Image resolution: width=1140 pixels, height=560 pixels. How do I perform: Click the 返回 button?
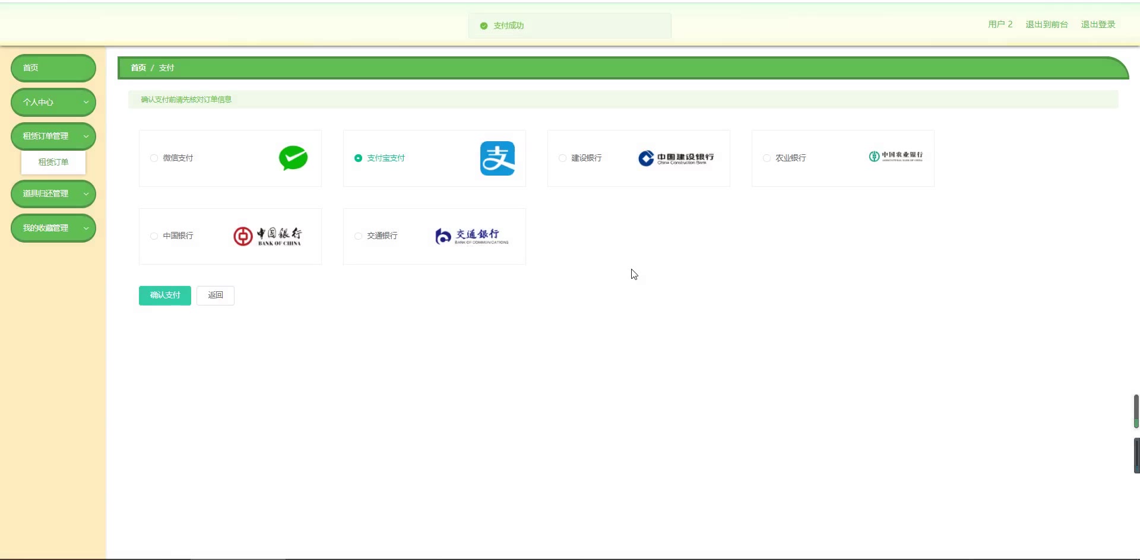[x=216, y=295]
